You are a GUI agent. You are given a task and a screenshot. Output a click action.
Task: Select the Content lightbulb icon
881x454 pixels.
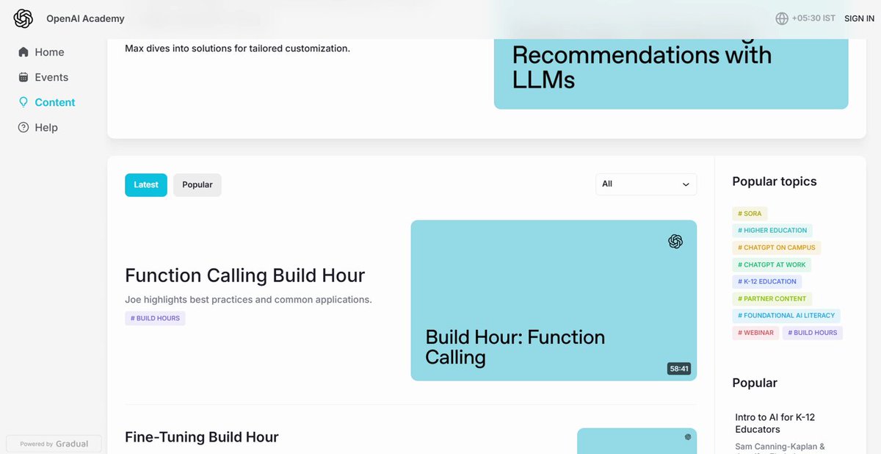click(23, 102)
